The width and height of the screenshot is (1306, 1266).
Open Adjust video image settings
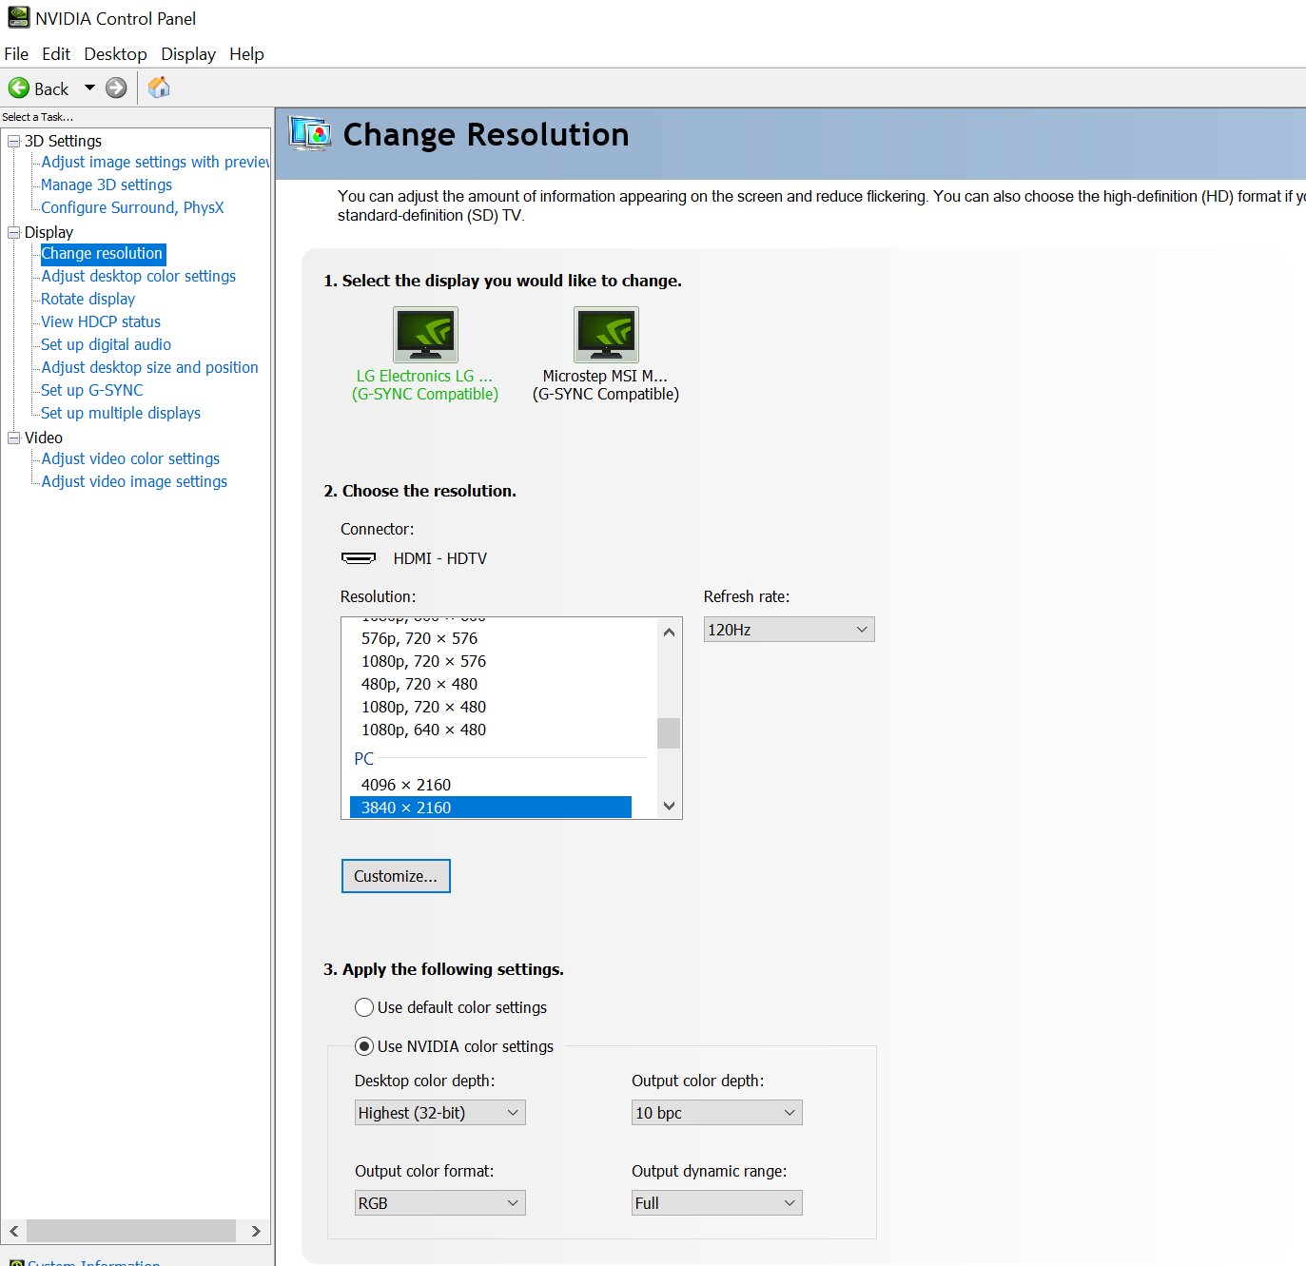[x=134, y=482]
